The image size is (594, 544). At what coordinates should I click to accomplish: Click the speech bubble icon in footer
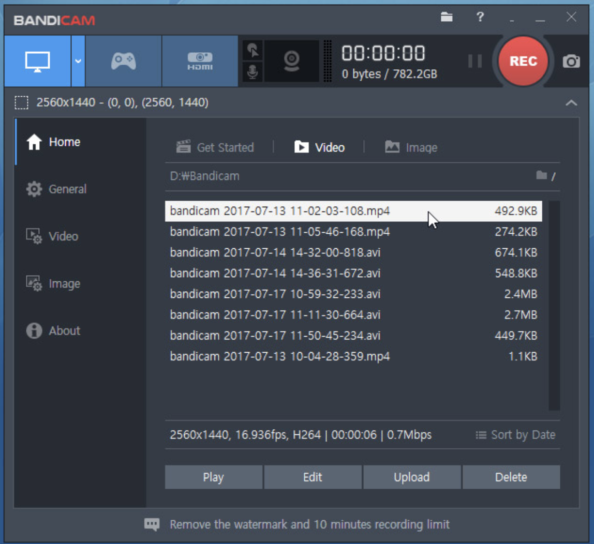(152, 525)
